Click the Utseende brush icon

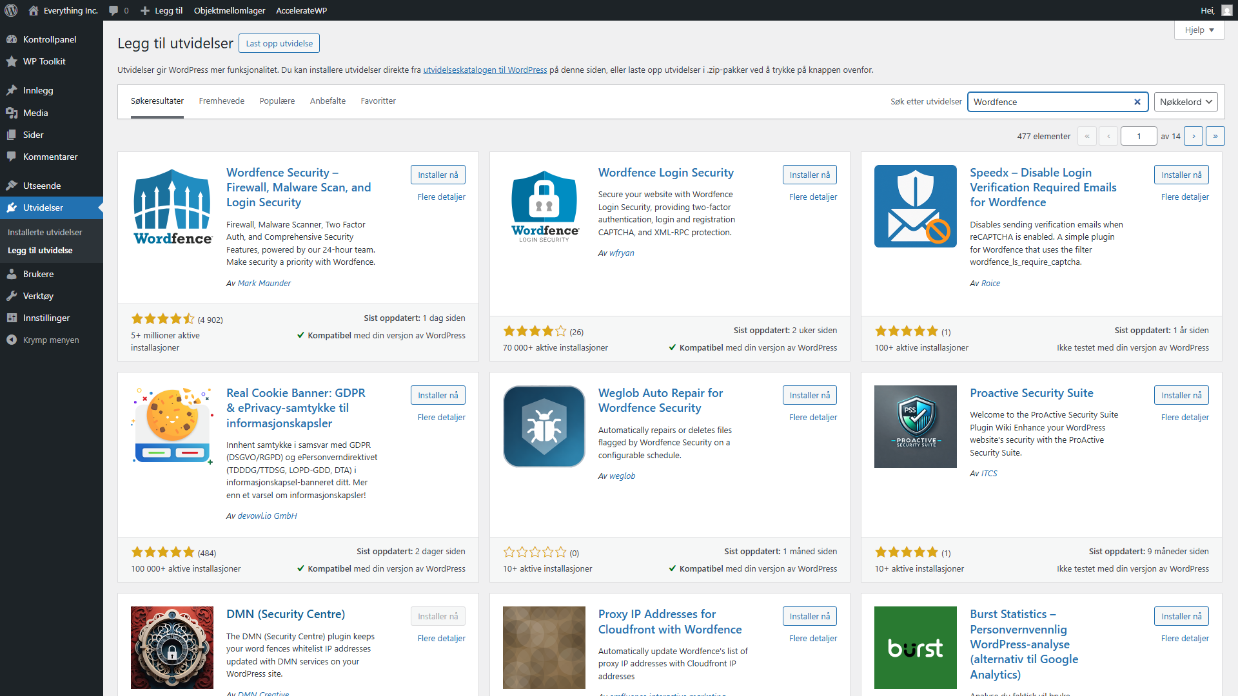pyautogui.click(x=12, y=186)
